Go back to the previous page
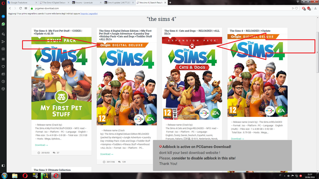 [x=10, y=9]
